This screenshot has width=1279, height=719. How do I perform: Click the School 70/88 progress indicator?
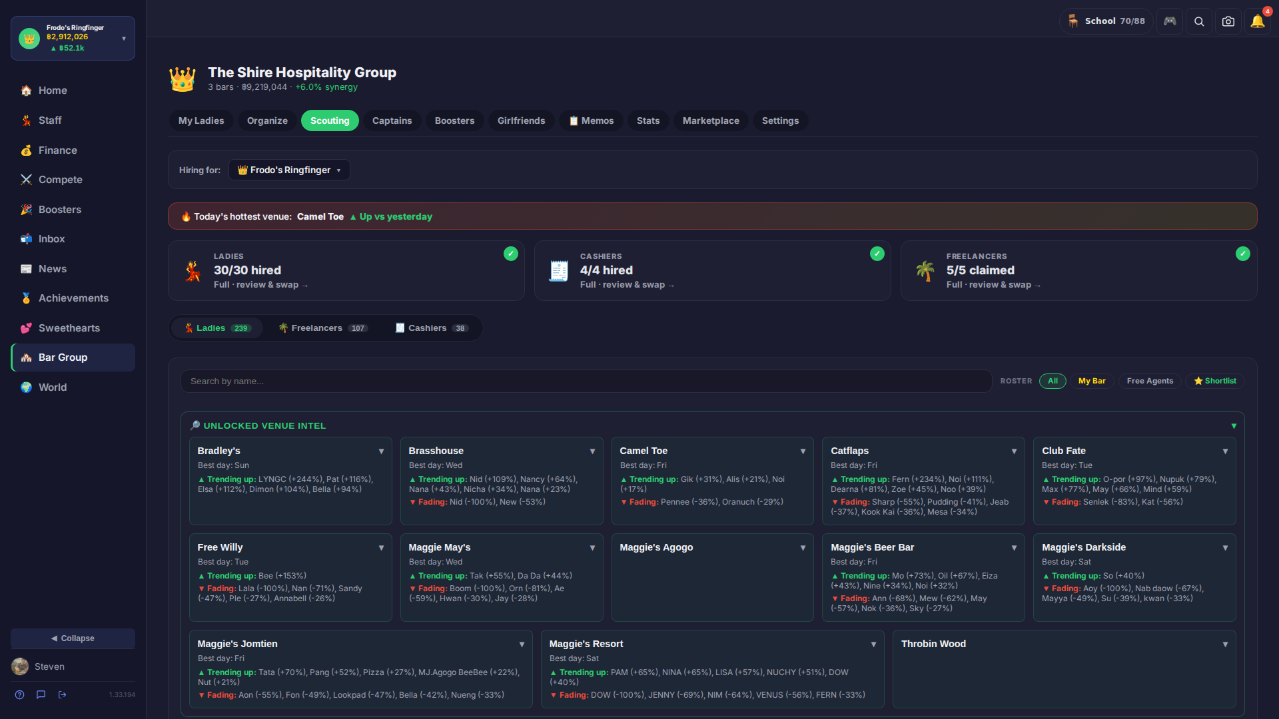[1106, 21]
